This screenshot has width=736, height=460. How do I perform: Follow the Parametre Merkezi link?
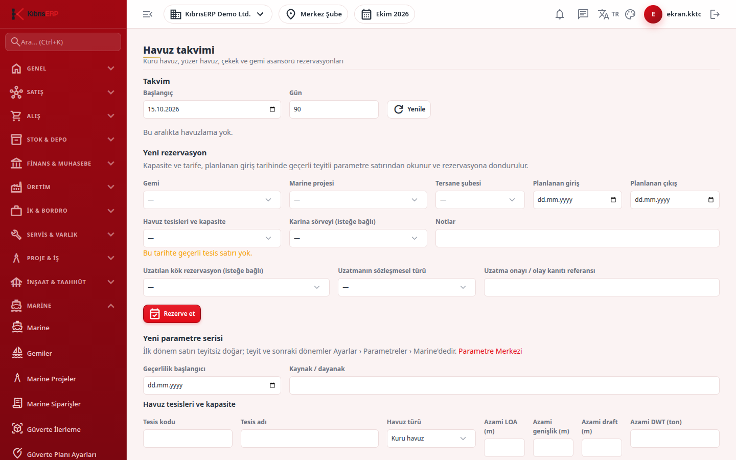[x=490, y=351]
